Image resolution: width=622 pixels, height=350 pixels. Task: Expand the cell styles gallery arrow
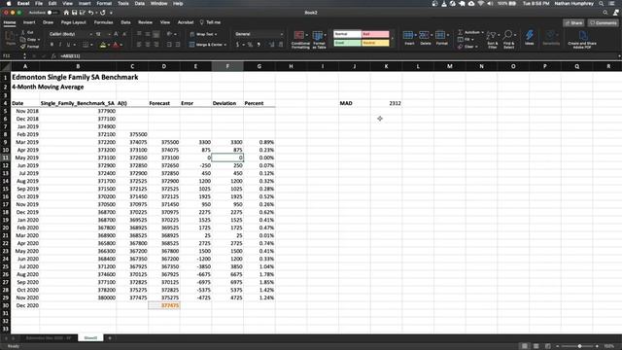point(393,39)
